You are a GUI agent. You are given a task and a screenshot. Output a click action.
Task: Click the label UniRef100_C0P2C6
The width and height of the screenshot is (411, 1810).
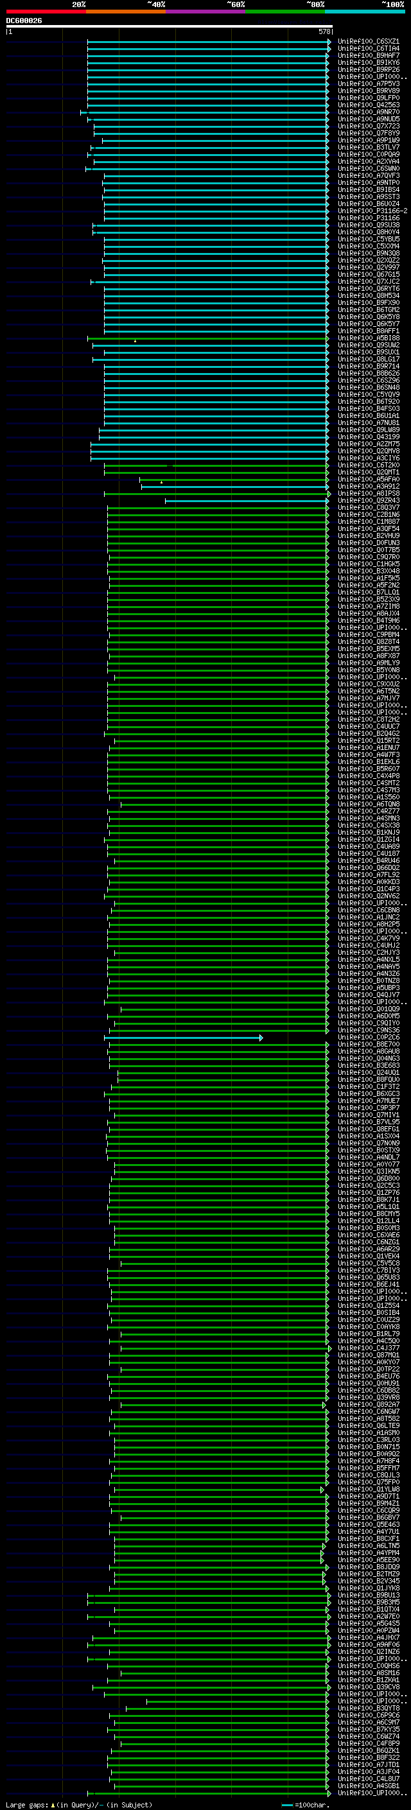[368, 1037]
